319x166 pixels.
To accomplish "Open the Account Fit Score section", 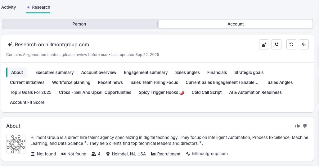I will click(x=27, y=103).
